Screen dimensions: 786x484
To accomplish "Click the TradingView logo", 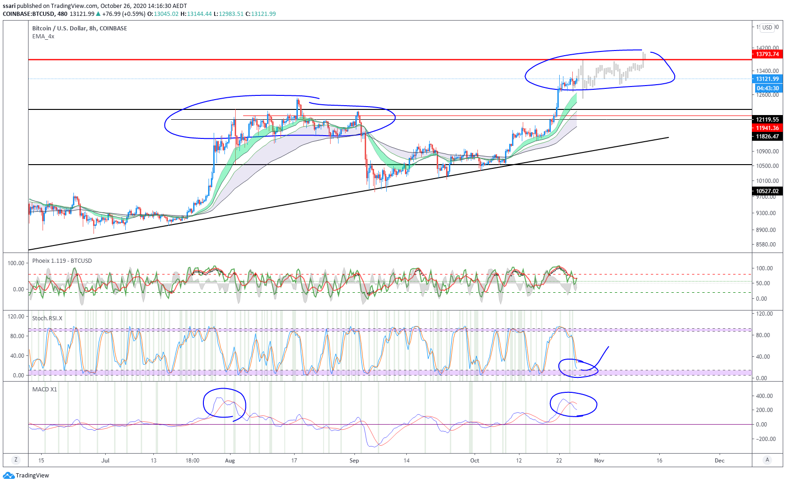I will tap(26, 476).
